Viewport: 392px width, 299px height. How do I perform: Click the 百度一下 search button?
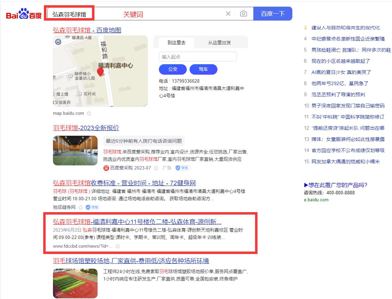point(273,14)
